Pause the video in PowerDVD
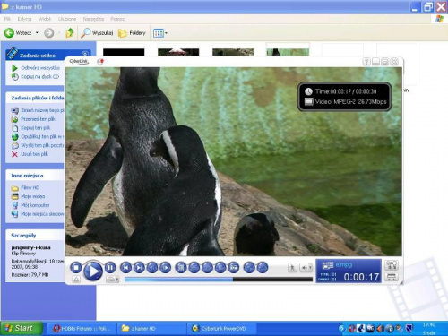 [x=110, y=267]
